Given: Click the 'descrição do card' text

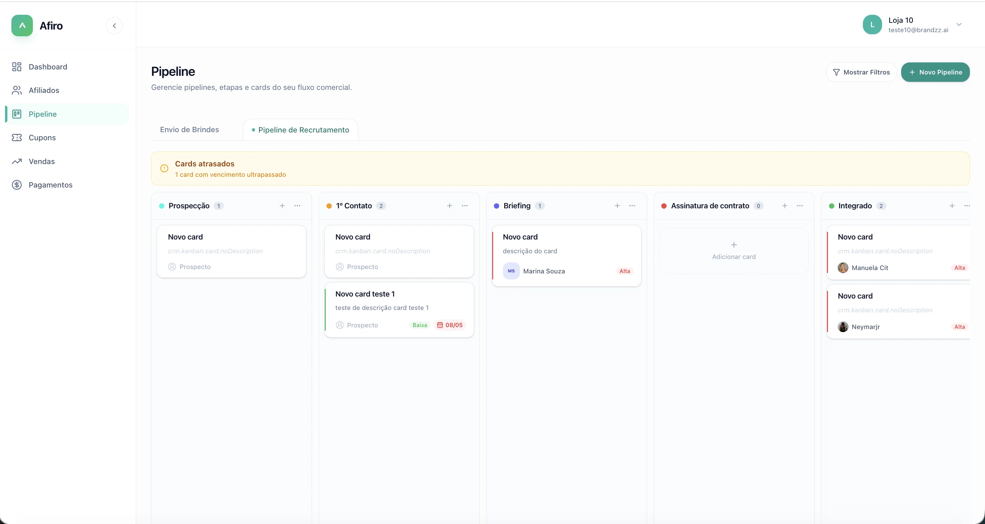Looking at the screenshot, I should [x=530, y=251].
